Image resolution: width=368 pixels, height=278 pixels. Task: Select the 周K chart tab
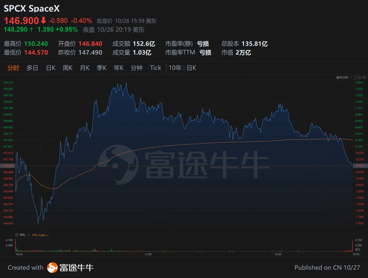67,68
